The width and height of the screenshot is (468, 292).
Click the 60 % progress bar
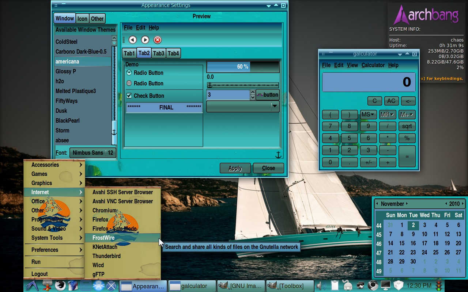243,67
